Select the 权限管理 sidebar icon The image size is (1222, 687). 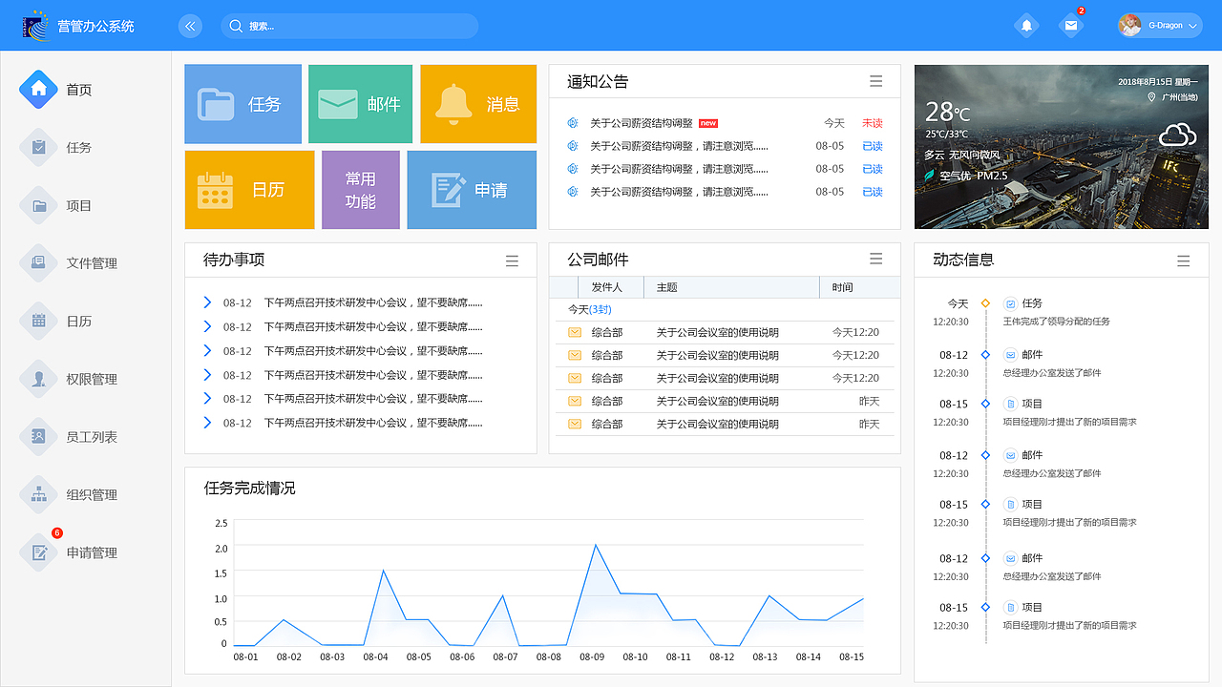[38, 379]
